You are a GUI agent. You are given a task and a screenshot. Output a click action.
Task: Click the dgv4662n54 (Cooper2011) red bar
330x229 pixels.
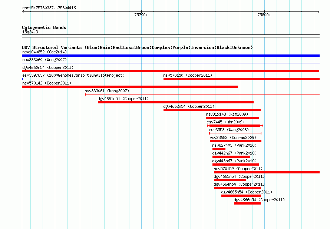click(x=212, y=110)
